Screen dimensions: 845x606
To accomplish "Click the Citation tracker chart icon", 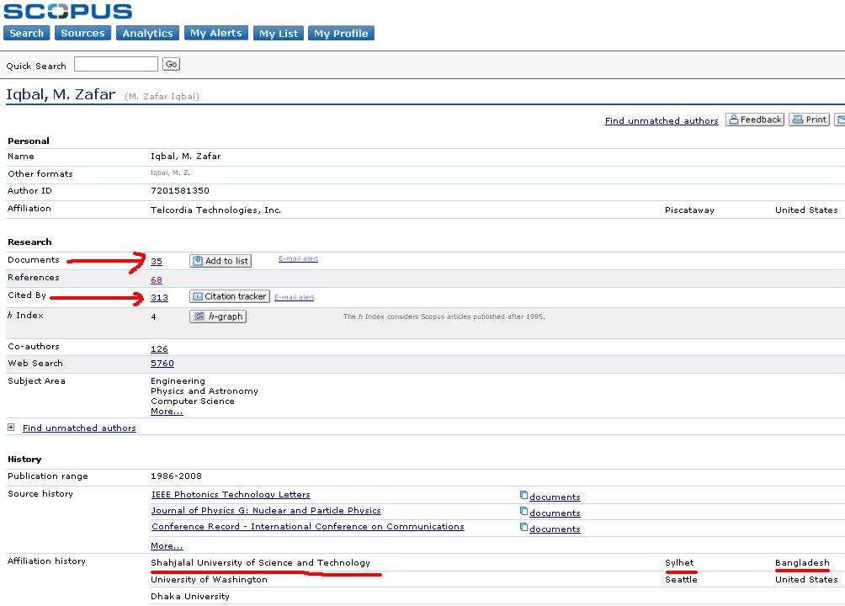I will 198,296.
